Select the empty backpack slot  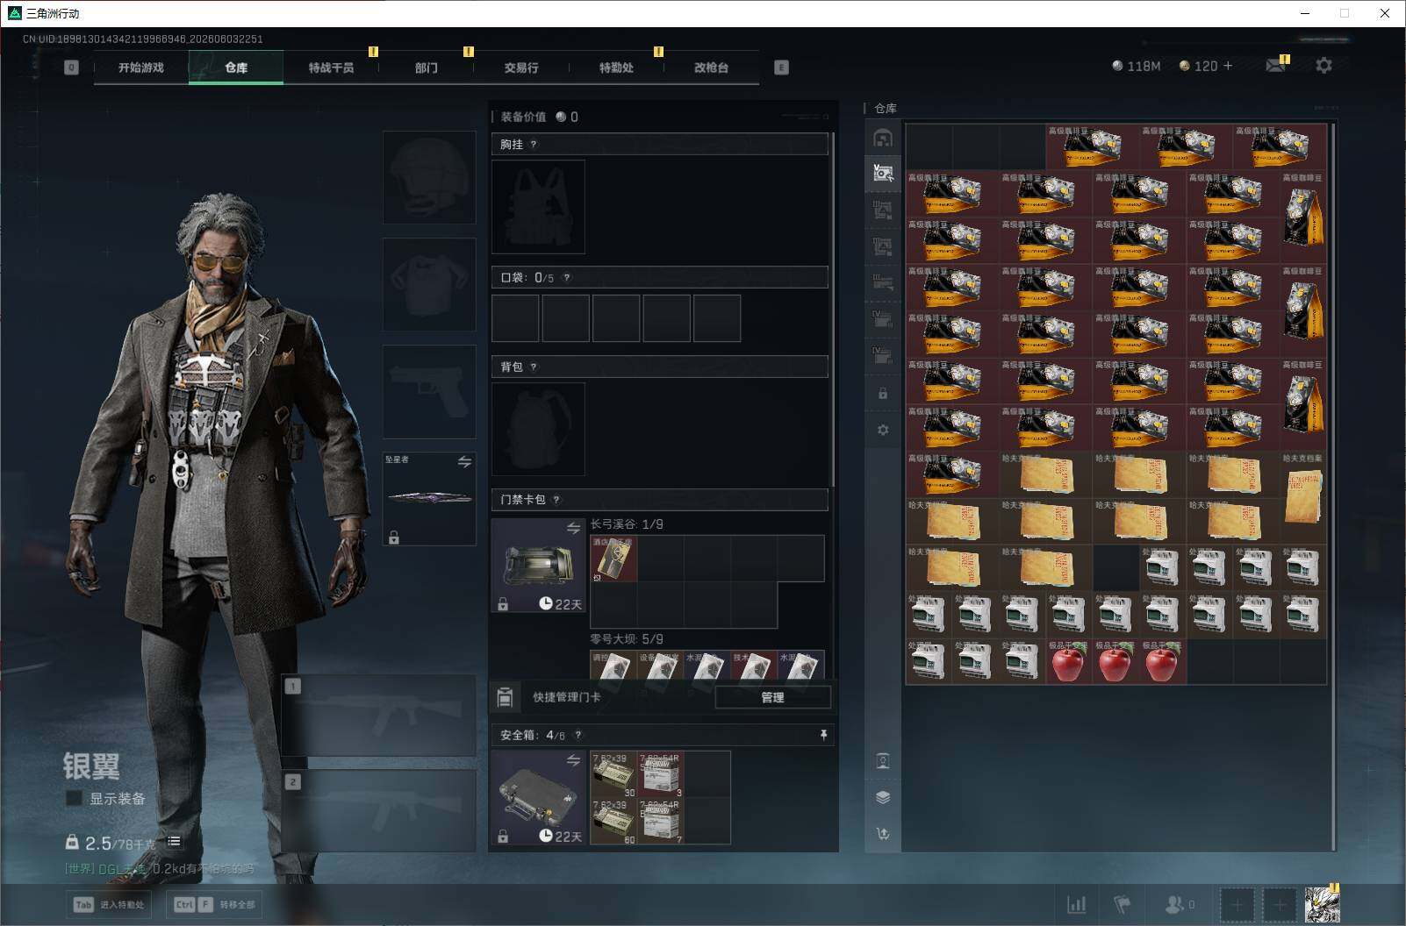pos(538,430)
